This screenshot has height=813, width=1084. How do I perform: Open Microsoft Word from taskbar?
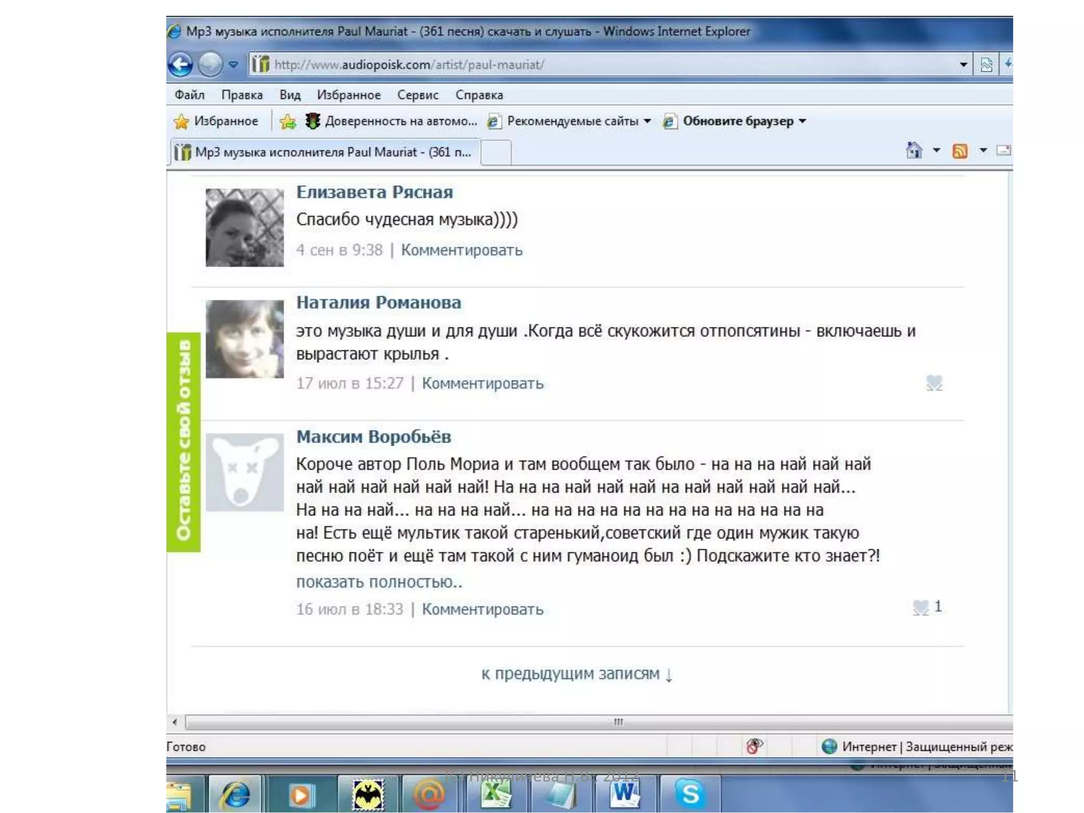(625, 794)
